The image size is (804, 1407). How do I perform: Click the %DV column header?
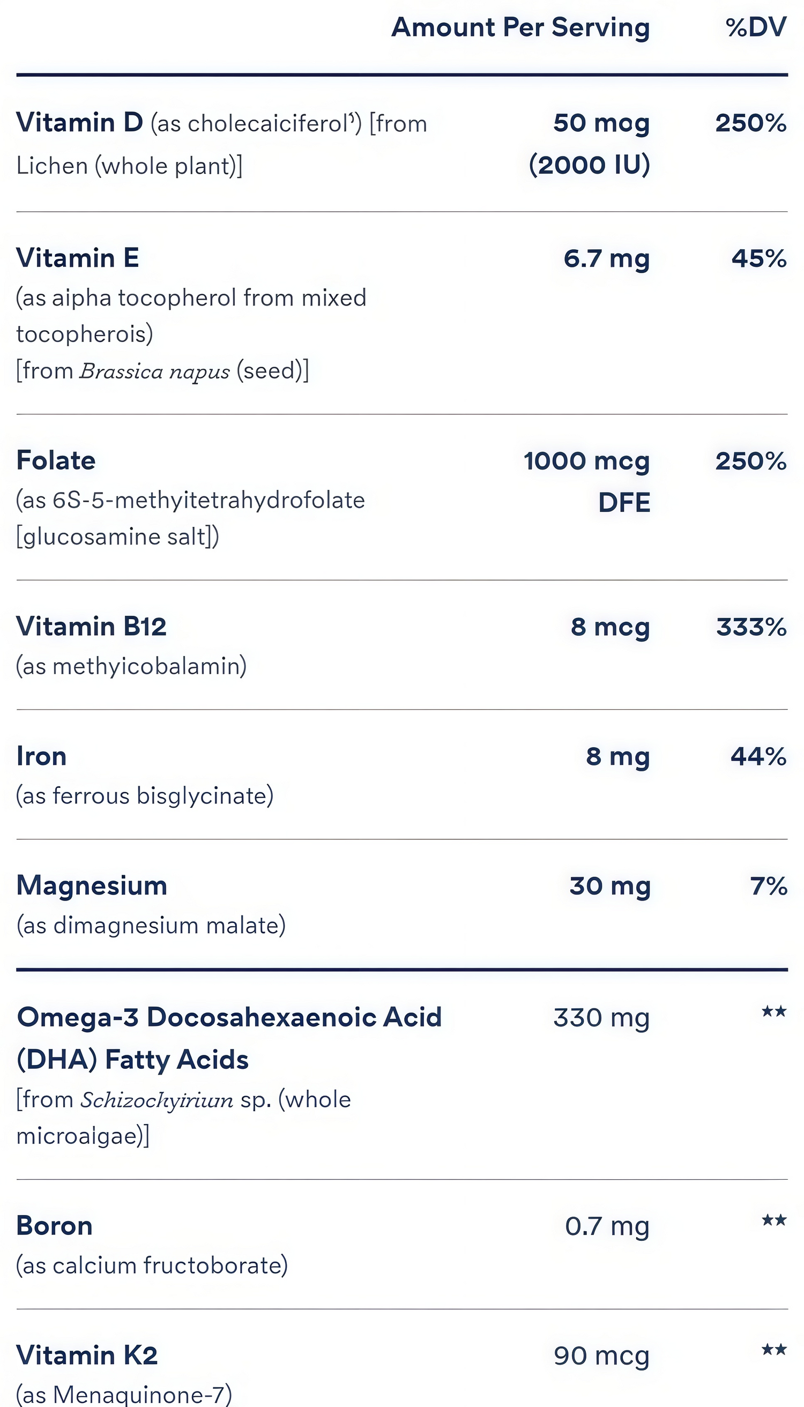756,28
